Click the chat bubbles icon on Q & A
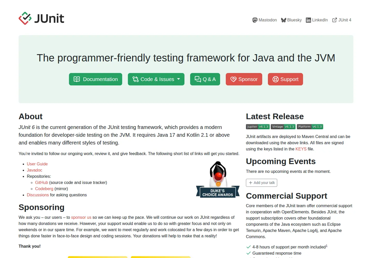The image size is (372, 258). (x=198, y=79)
